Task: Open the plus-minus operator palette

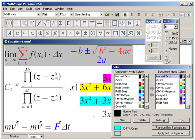Action: [x=85, y=33]
